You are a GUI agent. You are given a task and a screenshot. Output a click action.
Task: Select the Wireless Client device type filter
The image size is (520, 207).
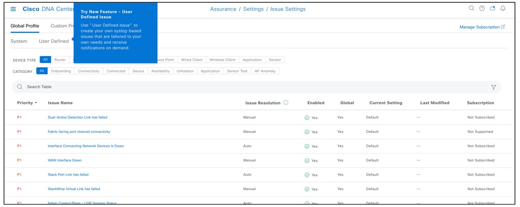click(x=222, y=59)
